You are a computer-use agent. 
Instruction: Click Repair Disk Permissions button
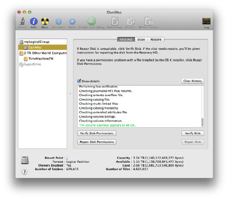pos(97,142)
